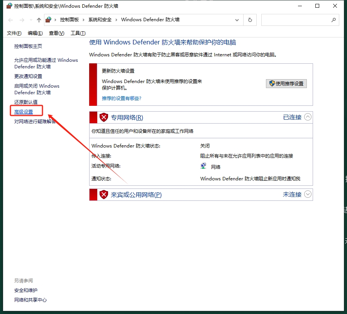Screen dimensions: 347x314
Task: Expand the chevron after 系统和安全 breadcrumb
Action: coord(116,20)
